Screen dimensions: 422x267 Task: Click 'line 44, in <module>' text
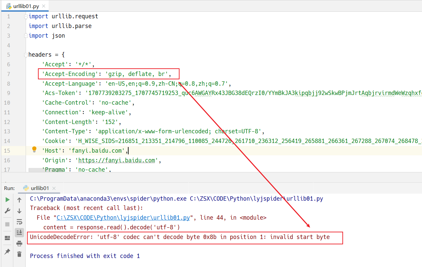pyautogui.click(x=233, y=218)
